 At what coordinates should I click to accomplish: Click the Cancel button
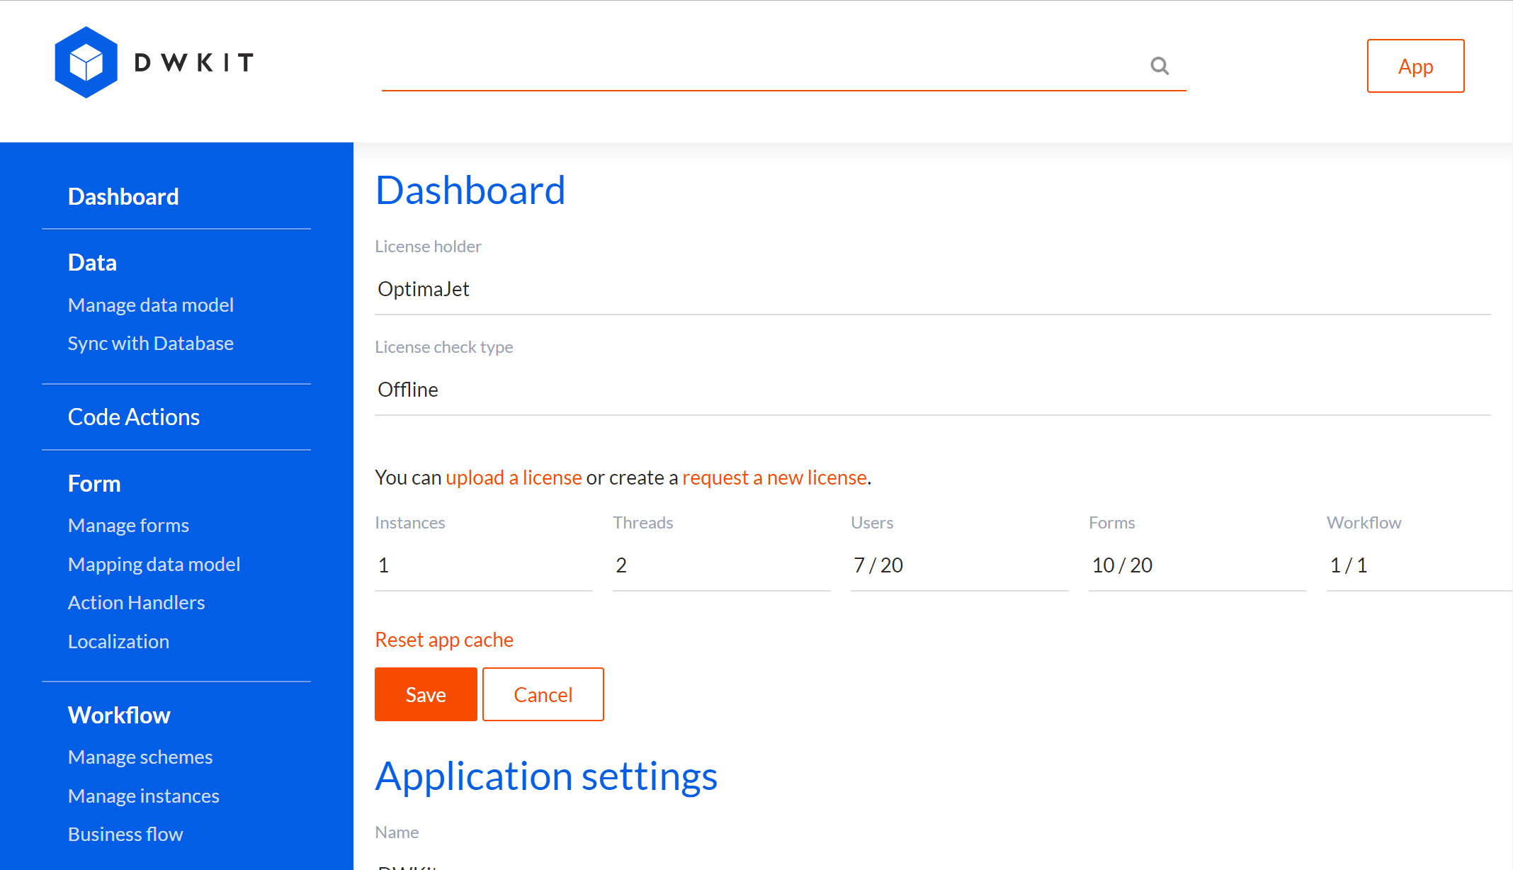[543, 694]
